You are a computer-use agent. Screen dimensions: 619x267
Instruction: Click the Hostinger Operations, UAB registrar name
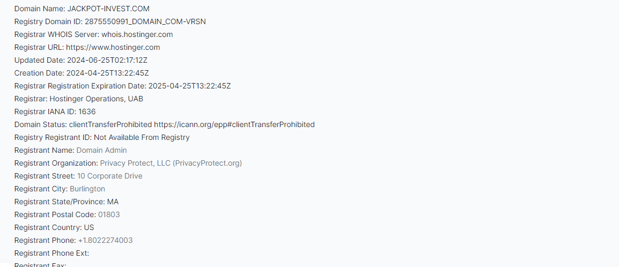(97, 99)
